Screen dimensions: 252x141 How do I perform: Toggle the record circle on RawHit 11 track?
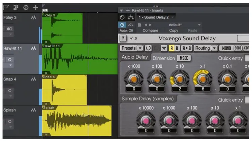[10, 60]
